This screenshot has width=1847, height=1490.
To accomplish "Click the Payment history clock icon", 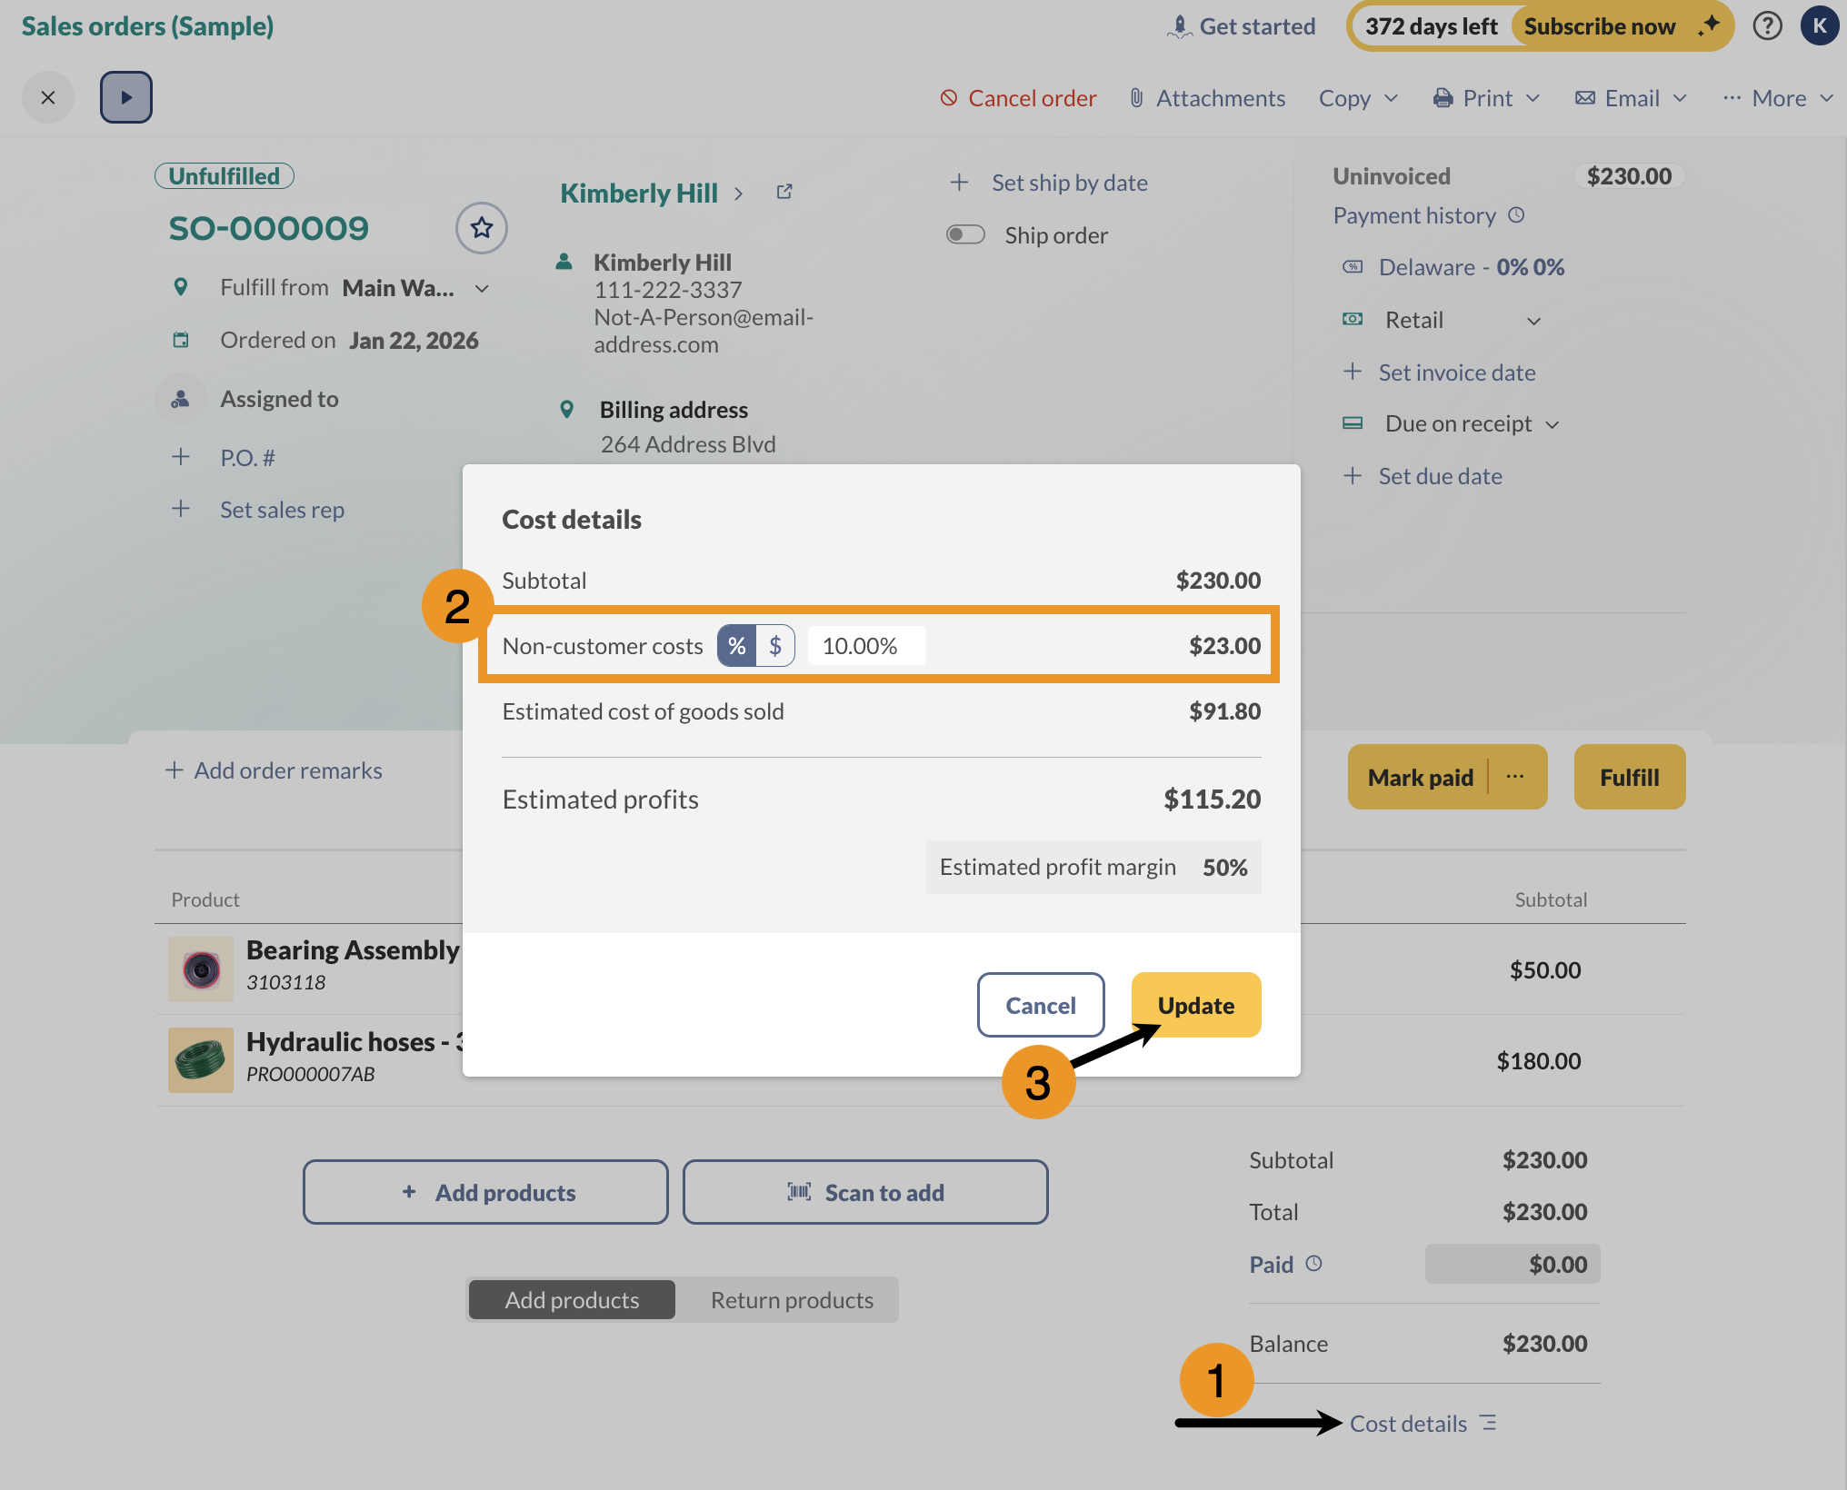I will point(1516,215).
